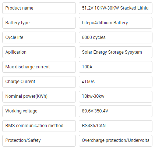Select the ≤150A value field
Screen dimensions: 155x147
pos(116,82)
